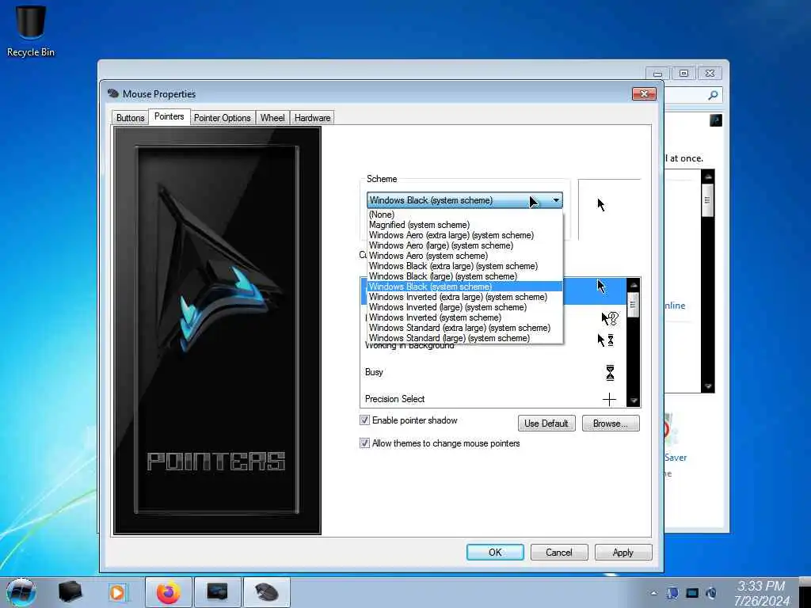
Task: Click the Action Center monitor tray icon
Action: (x=692, y=593)
